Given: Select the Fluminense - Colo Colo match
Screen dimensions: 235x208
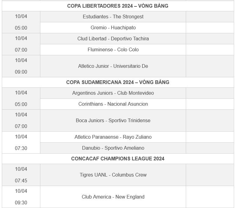Looking at the screenshot, I should [113, 50].
